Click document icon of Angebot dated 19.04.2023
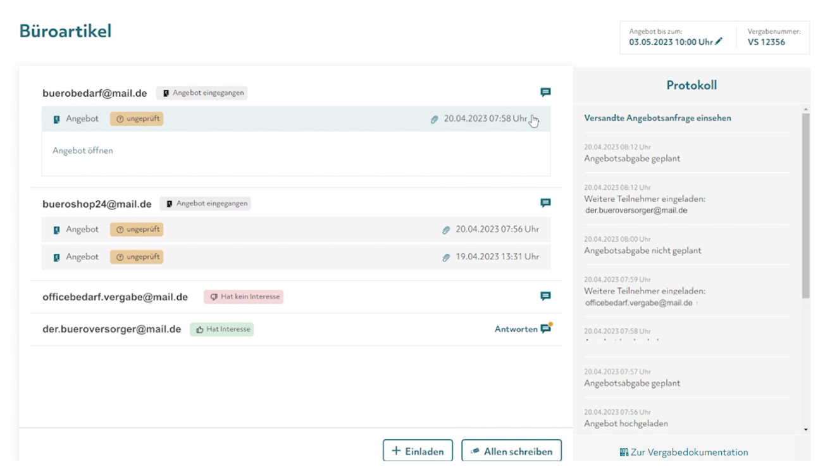The height and width of the screenshot is (474, 825). point(57,258)
